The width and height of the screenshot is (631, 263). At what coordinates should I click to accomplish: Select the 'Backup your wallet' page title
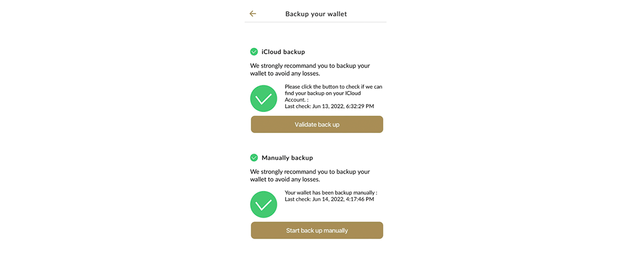click(x=316, y=14)
